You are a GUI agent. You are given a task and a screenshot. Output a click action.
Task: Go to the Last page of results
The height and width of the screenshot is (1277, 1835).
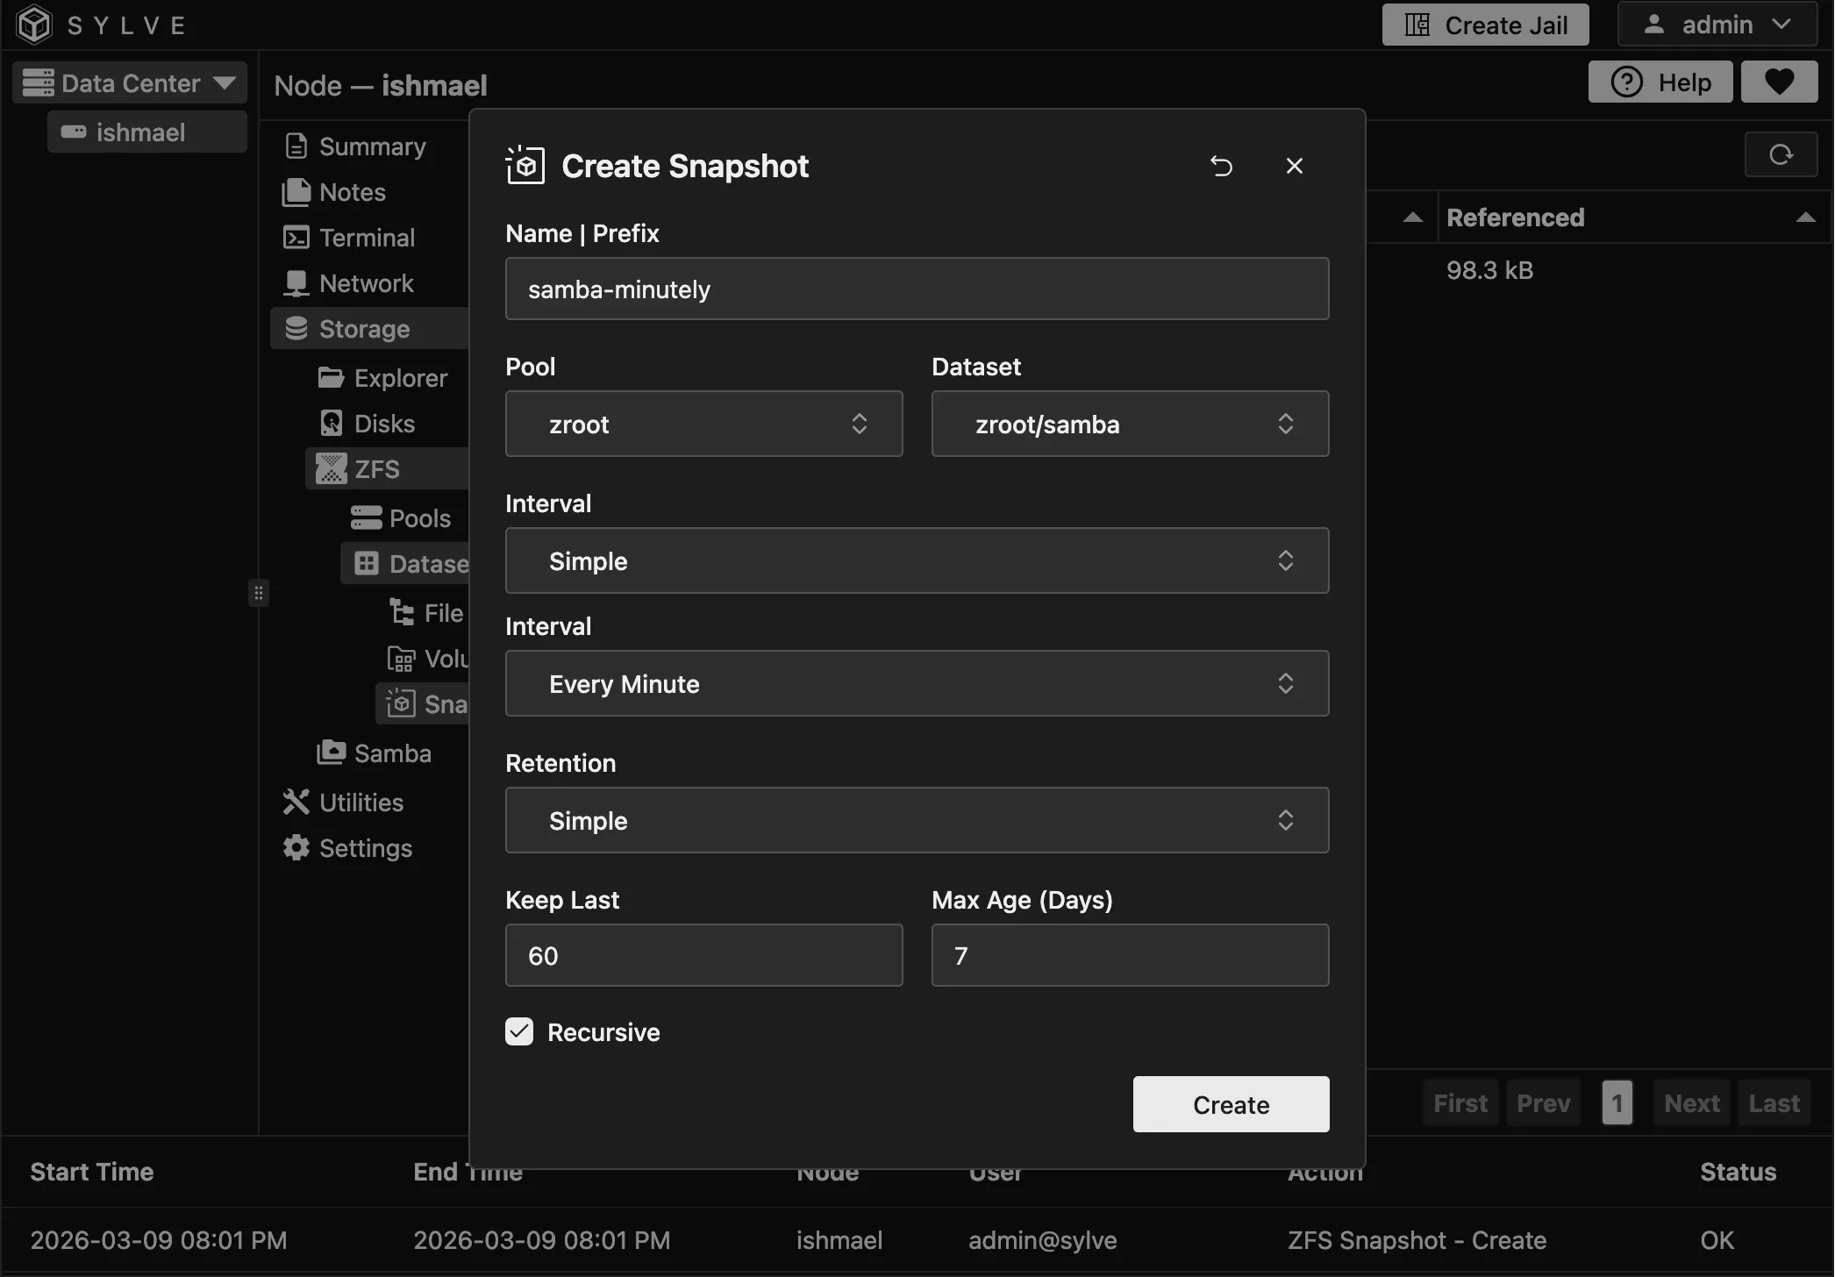click(1774, 1102)
